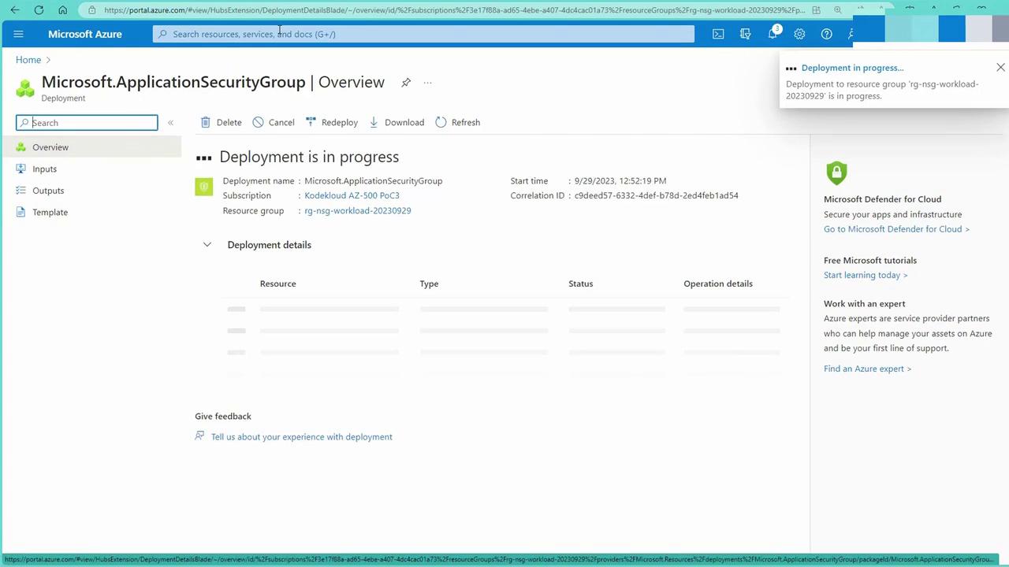1009x567 pixels.
Task: Reload the page with browser refresh
Action: coord(39,9)
